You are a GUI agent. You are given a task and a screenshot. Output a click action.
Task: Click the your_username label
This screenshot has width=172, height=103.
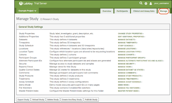click(161, 3)
